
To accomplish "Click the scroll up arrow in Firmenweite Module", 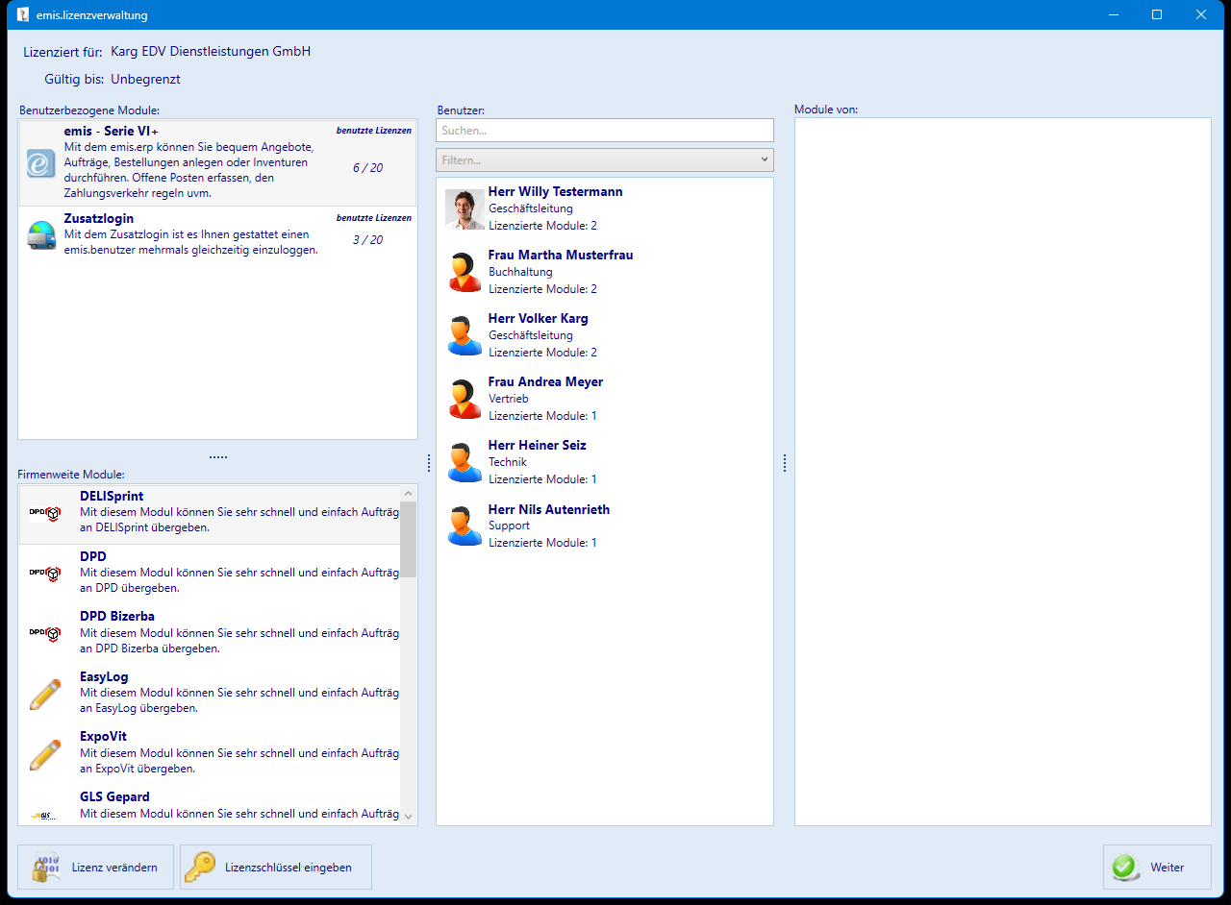I will 409,493.
